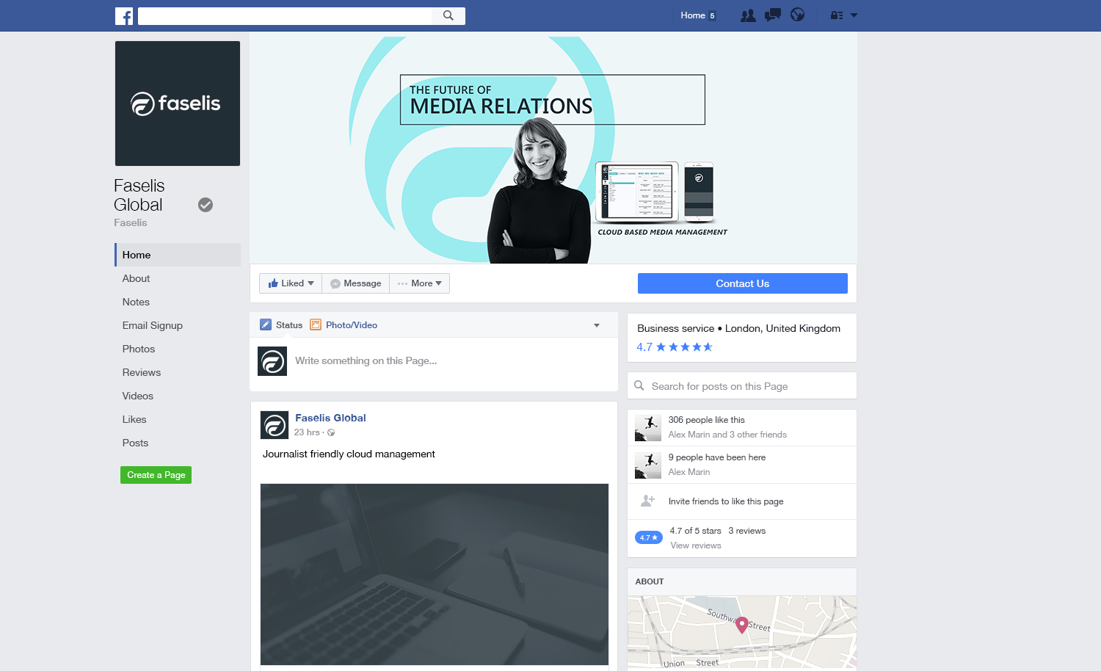Click the Facebook search input field
The height and width of the screenshot is (671, 1101).
285,15
